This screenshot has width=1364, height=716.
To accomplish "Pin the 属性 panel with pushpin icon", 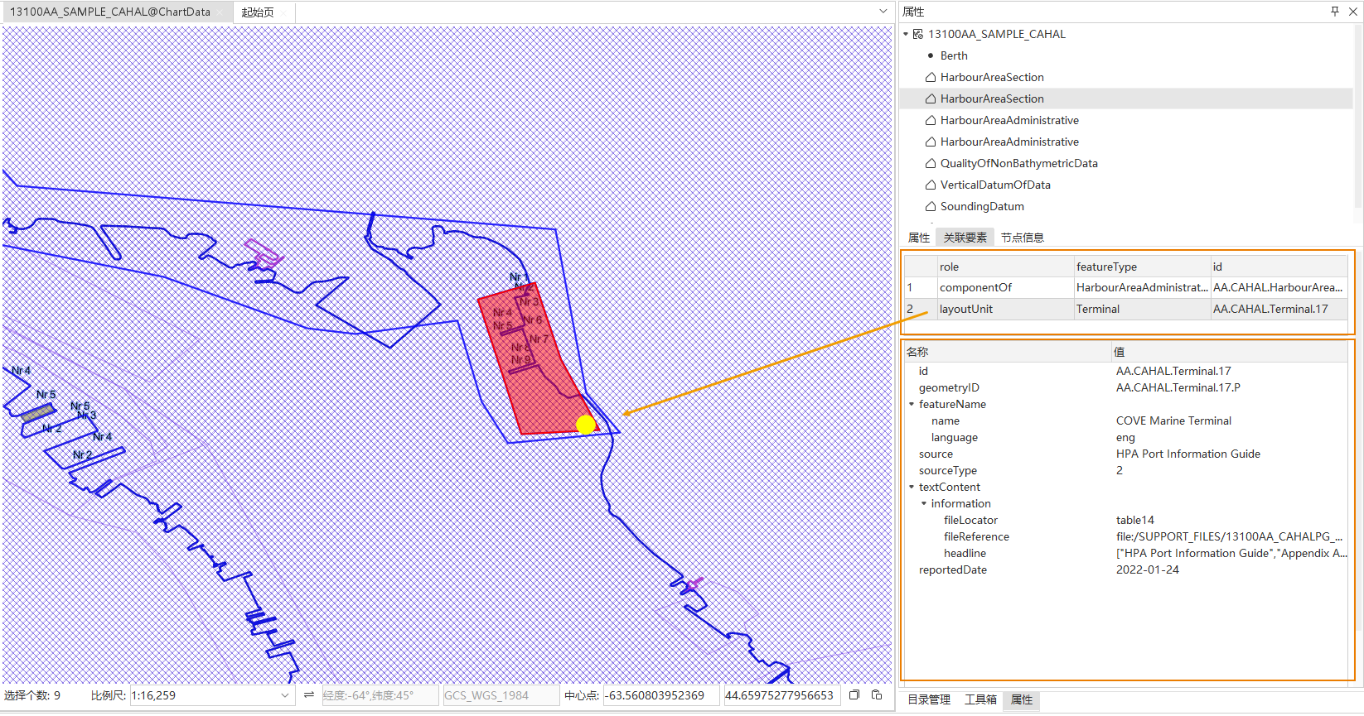I will click(x=1334, y=12).
